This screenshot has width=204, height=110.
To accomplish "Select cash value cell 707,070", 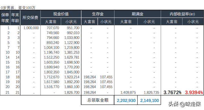I will (x=53, y=28).
